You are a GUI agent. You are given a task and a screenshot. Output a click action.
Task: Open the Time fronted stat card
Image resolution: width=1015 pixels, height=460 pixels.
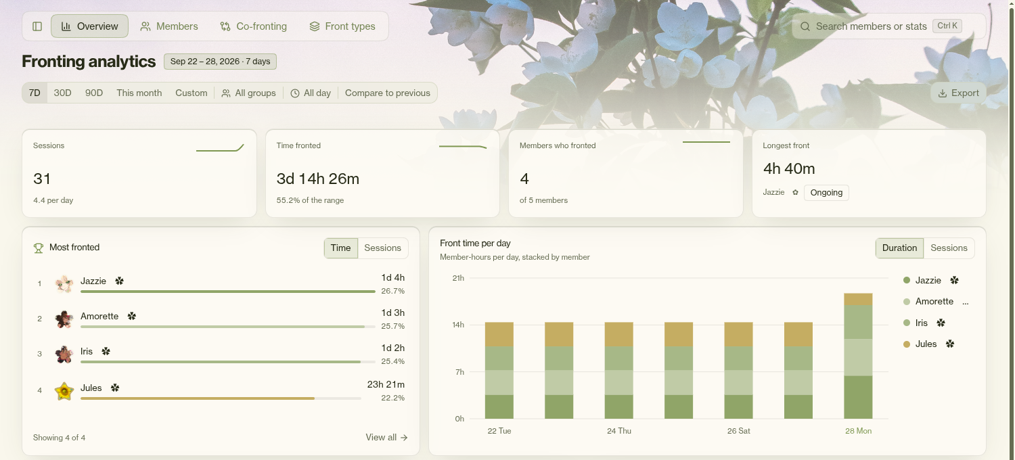point(382,173)
